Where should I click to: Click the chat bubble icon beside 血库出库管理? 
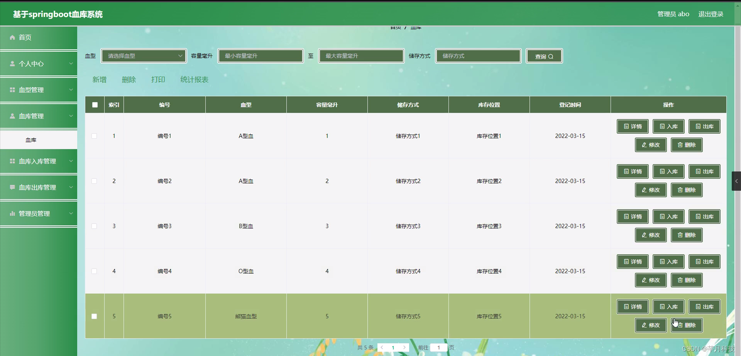(x=12, y=187)
